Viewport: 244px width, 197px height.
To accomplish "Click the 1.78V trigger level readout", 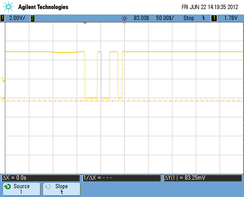I will pos(231,18).
